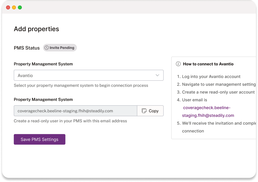Open the Property Management System dropdown showing Avantio

pyautogui.click(x=89, y=75)
